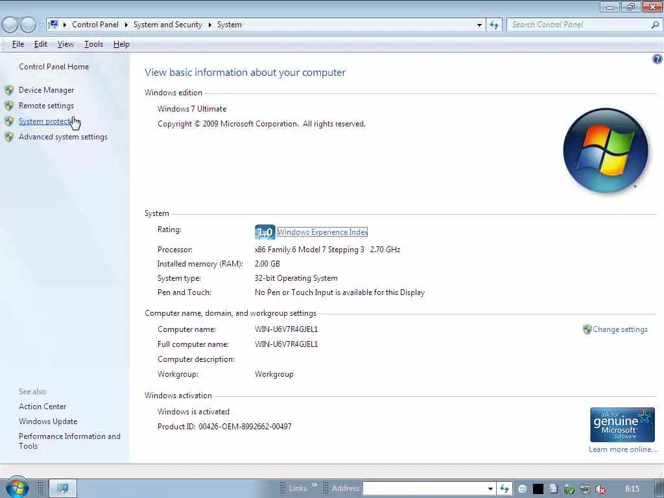The height and width of the screenshot is (498, 664).
Task: Open the blue Help question icon
Action: pos(658,59)
